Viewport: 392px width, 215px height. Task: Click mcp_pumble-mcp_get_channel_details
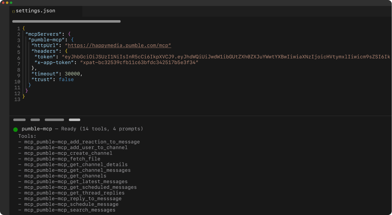(x=76, y=165)
